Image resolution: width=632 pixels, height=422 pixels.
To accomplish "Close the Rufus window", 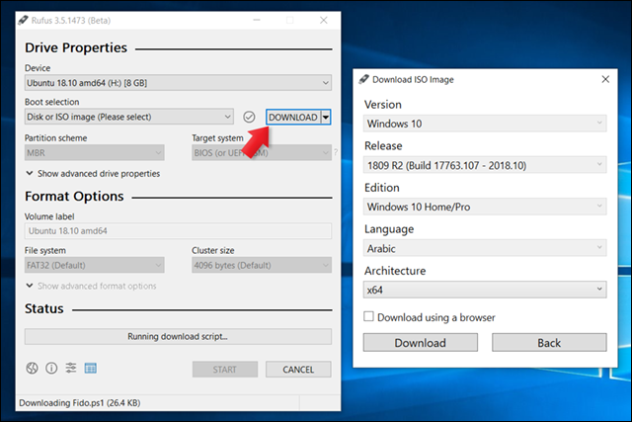I will (x=324, y=20).
